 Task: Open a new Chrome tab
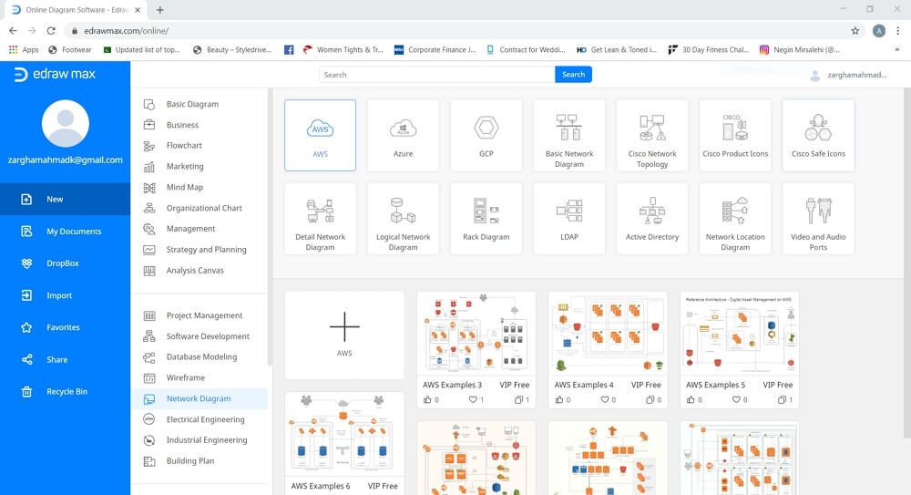[x=159, y=10]
